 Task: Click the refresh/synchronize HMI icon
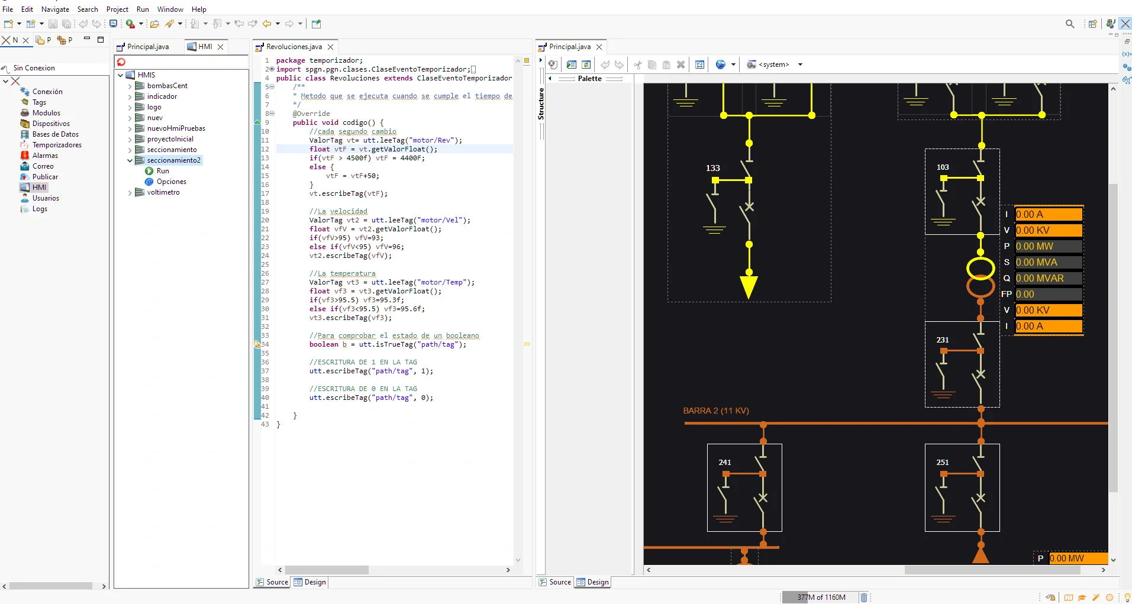pos(586,64)
